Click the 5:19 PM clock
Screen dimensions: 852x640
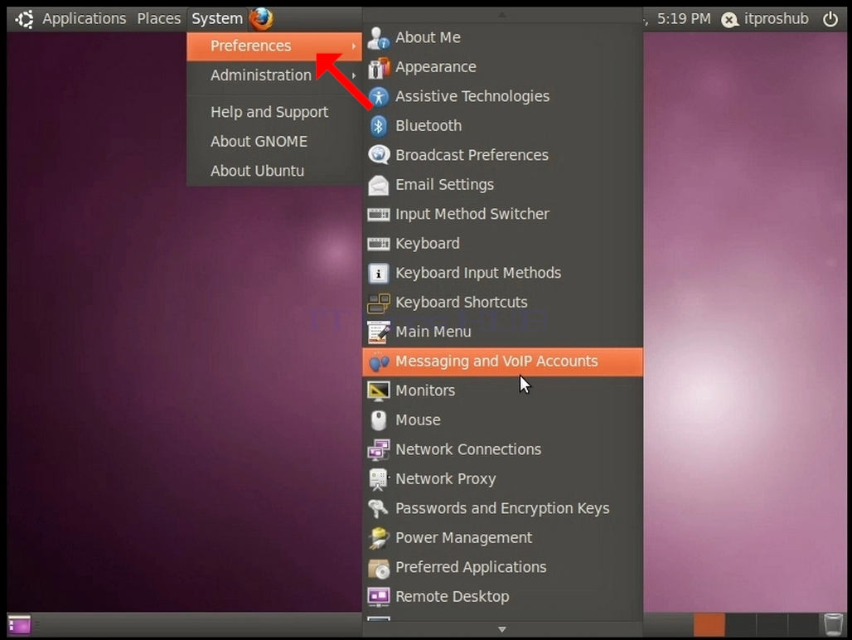pos(684,19)
